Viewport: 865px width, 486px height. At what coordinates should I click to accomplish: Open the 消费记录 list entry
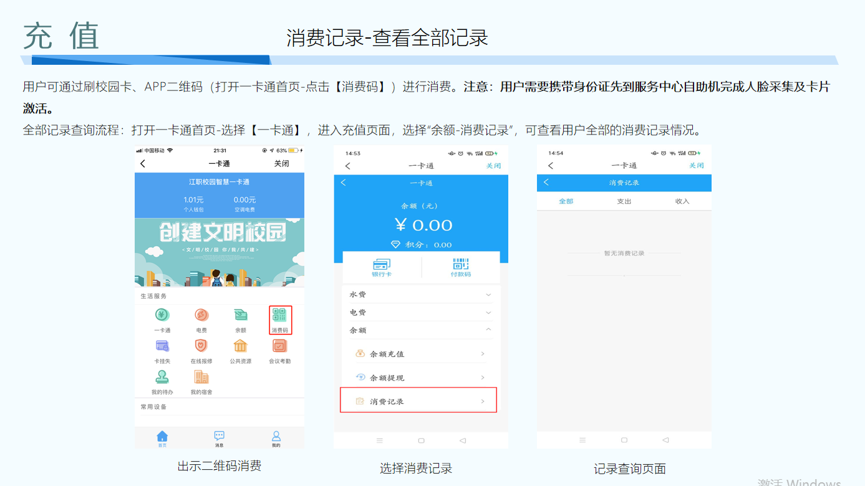[418, 401]
